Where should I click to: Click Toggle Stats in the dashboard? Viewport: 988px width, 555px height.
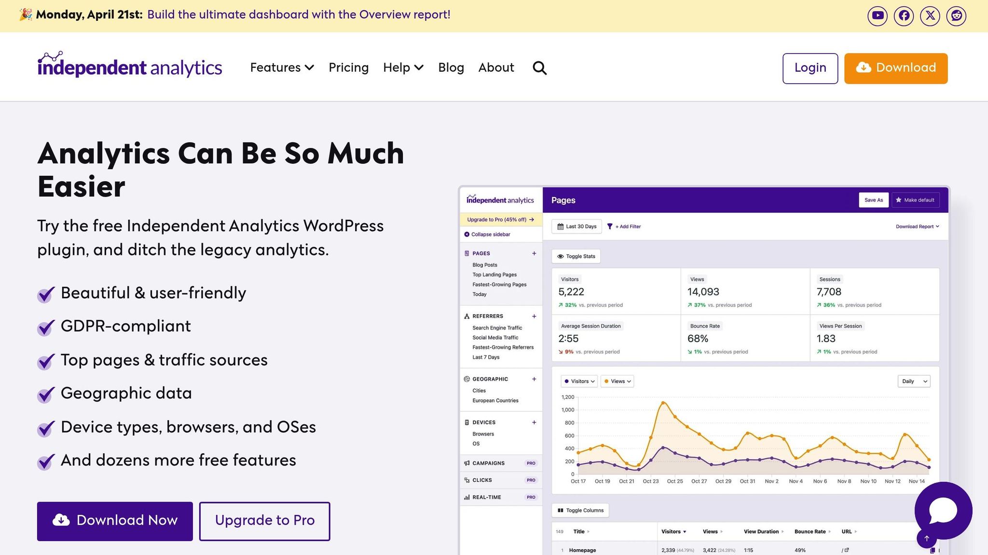pyautogui.click(x=576, y=256)
